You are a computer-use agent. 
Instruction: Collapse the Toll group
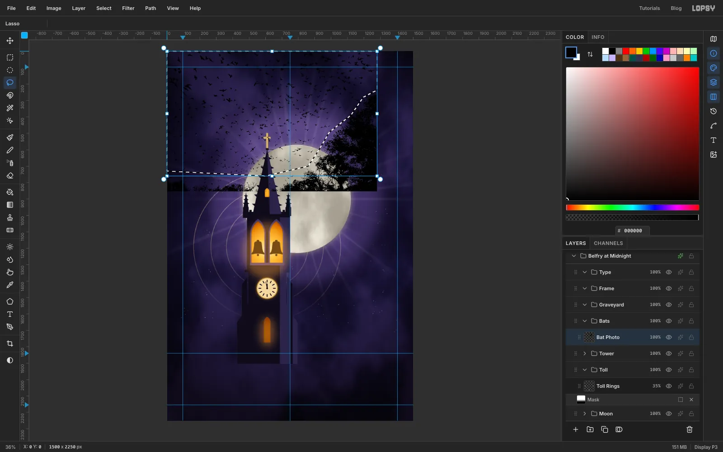click(x=585, y=370)
